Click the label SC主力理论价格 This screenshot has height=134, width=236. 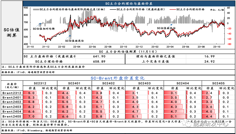pyautogui.click(x=49, y=61)
